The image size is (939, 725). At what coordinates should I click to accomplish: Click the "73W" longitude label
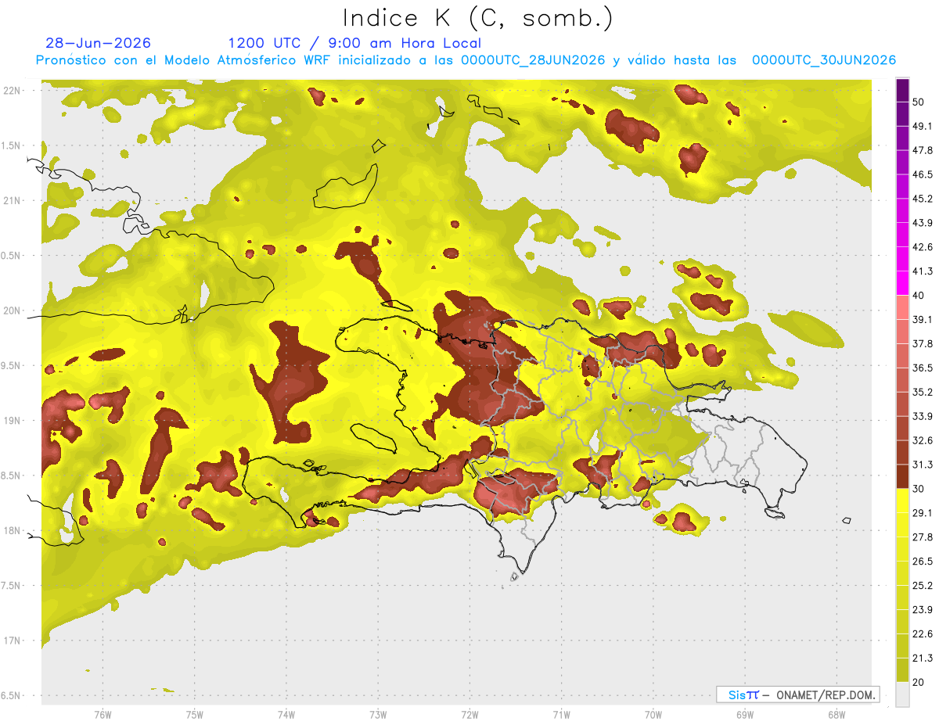tap(378, 715)
